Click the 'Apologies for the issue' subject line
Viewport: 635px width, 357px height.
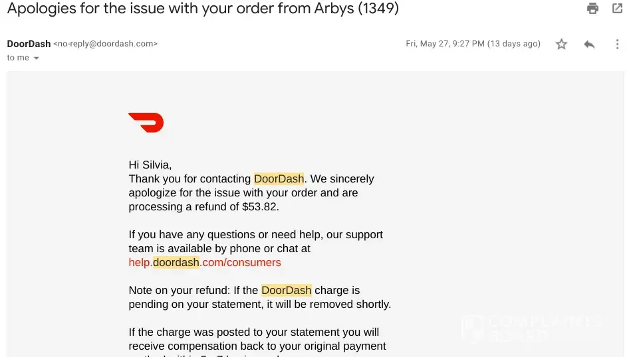(x=203, y=9)
